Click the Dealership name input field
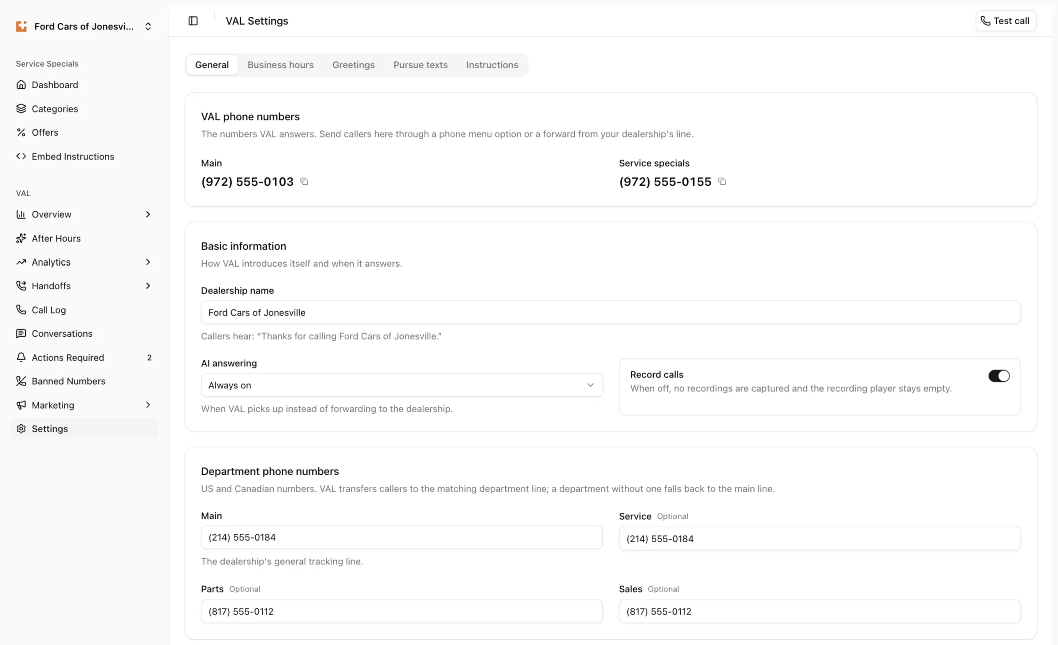Viewport: 1058px width, 645px height. (x=611, y=312)
